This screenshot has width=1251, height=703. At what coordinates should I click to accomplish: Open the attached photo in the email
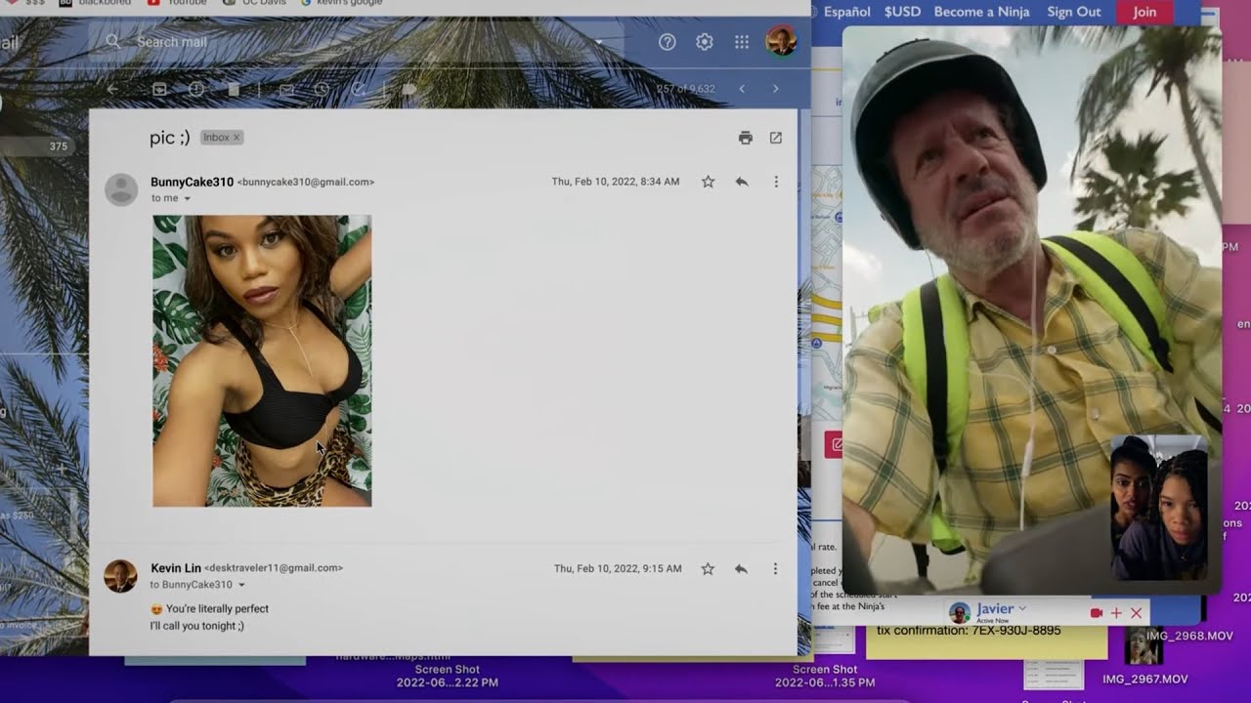(262, 361)
